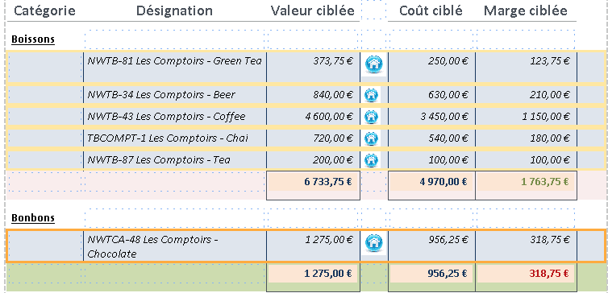Select the 4 600,00 € Coffee value cell
The height and width of the screenshot is (293, 608).
(x=314, y=116)
